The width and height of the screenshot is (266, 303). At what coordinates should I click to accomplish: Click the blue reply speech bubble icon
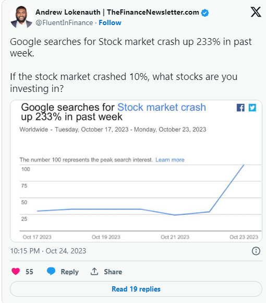coord(51,271)
